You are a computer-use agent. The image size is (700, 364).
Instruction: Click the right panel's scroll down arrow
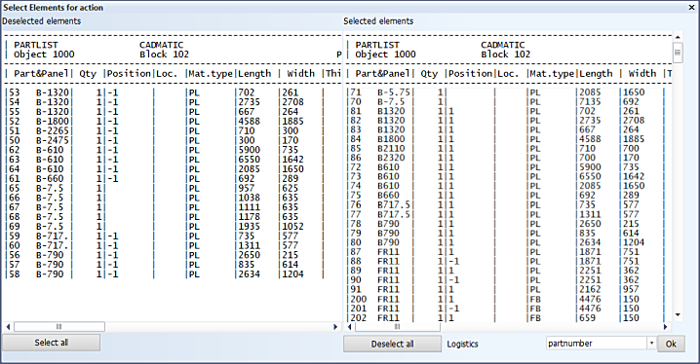tap(678, 315)
